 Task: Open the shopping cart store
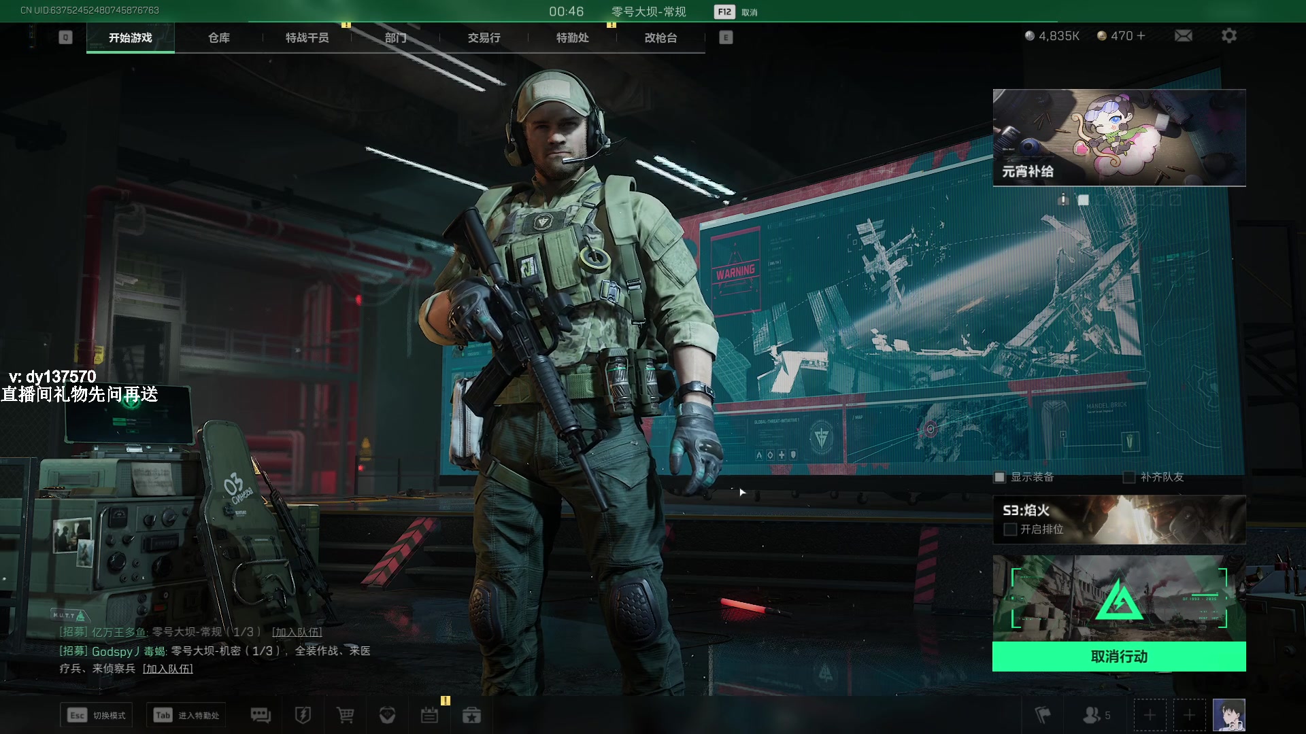tap(345, 715)
